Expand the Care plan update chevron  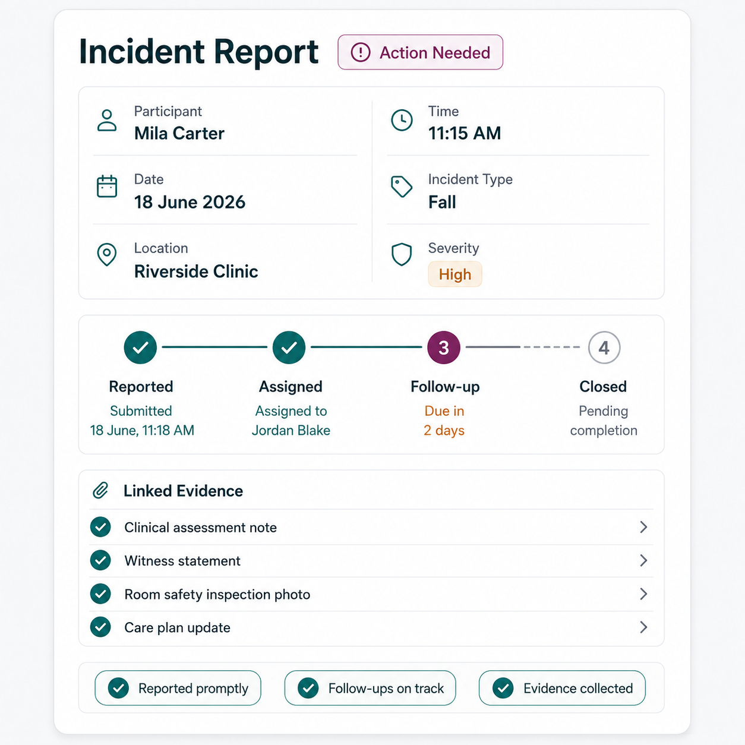[643, 627]
